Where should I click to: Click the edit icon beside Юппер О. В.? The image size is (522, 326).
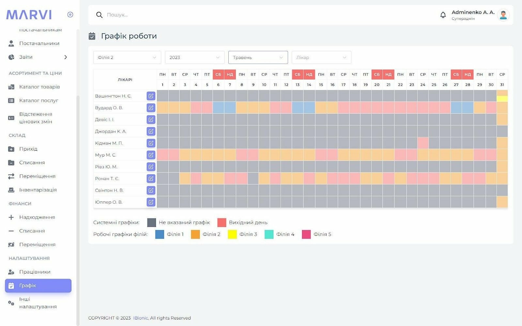[151, 202]
